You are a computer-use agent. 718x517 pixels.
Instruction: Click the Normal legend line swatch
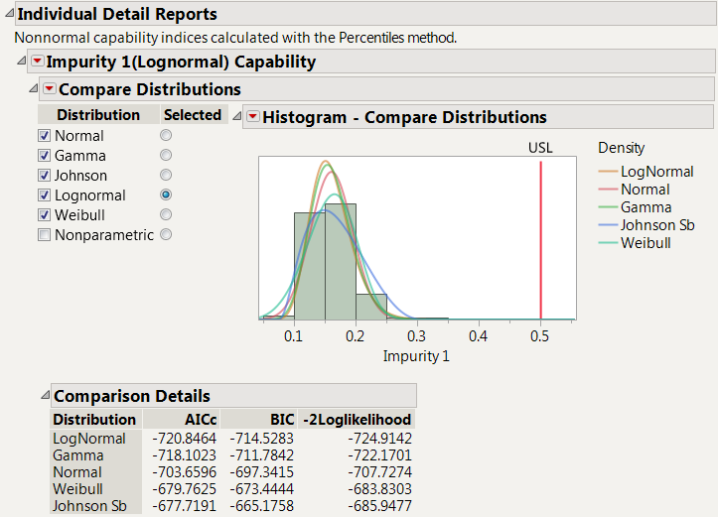click(x=608, y=189)
